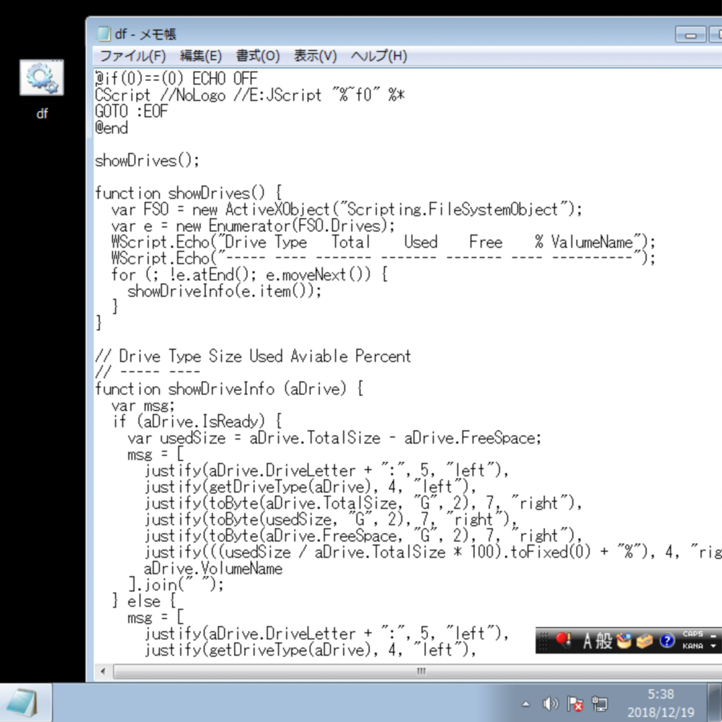Click 'justify(toByte(usedSize, "G", 2)' line

click(x=330, y=519)
